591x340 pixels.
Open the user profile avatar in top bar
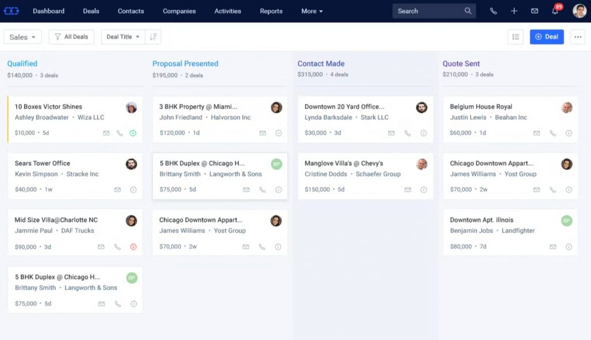click(x=579, y=11)
